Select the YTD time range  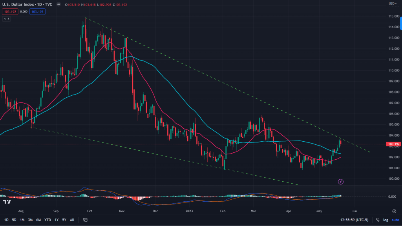click(48, 220)
